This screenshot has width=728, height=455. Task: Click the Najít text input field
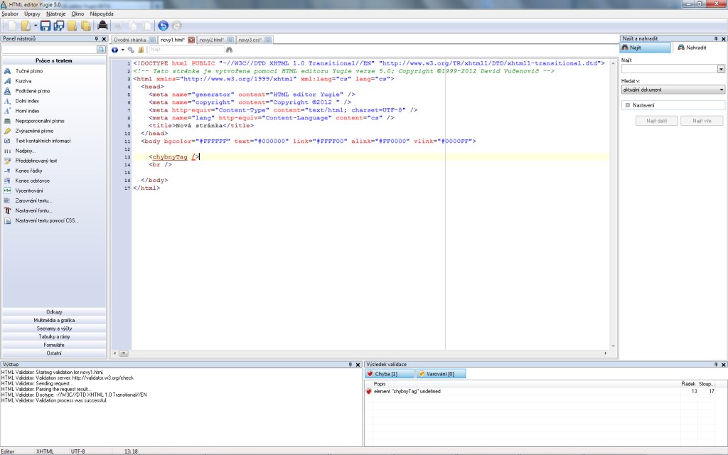668,69
